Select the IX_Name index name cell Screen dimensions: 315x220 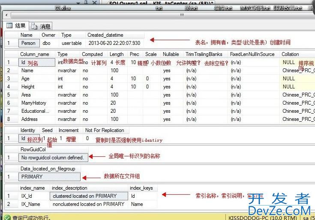click(x=34, y=204)
